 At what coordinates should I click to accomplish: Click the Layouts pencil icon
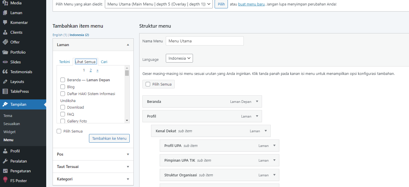5,82
